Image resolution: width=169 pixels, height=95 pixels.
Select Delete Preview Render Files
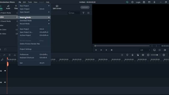point(34,44)
